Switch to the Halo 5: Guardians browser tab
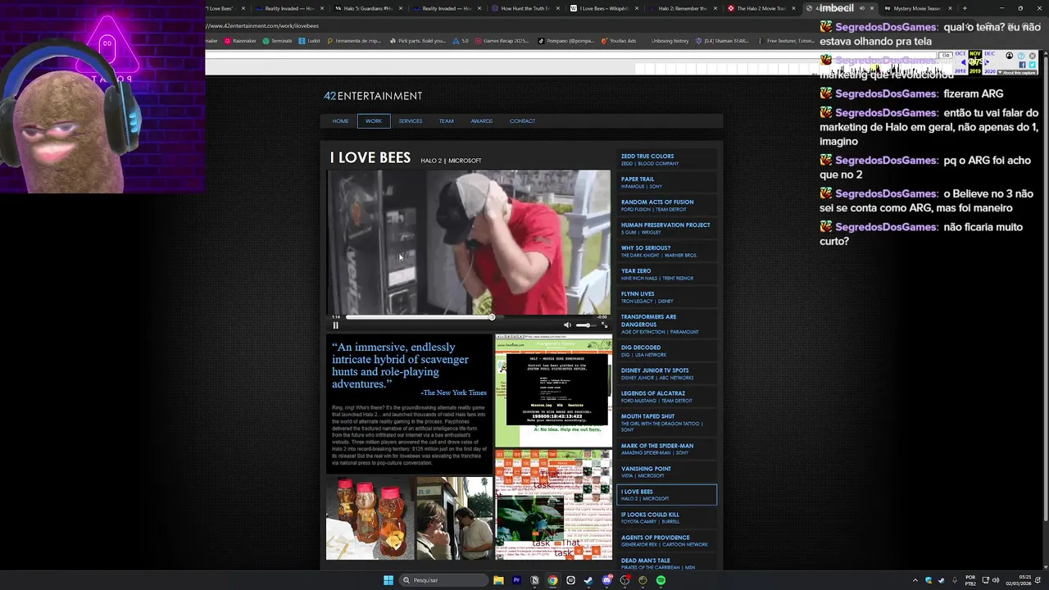 pyautogui.click(x=368, y=8)
